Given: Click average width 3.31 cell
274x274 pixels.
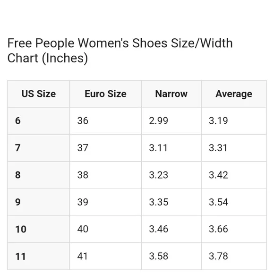Looking at the screenshot, I should click(234, 148).
